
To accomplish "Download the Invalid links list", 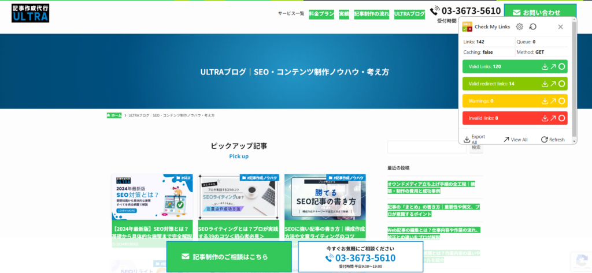I will pos(545,118).
